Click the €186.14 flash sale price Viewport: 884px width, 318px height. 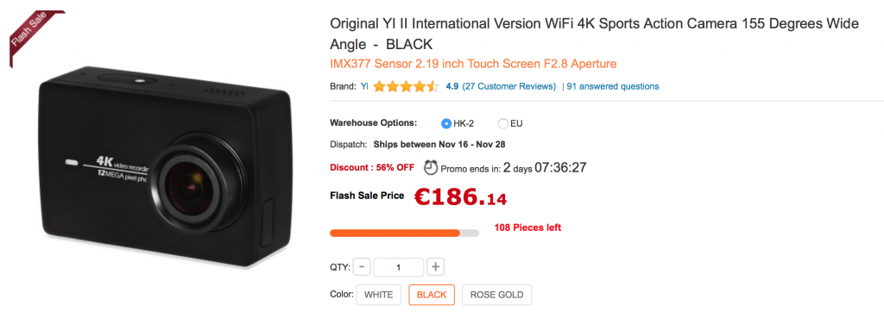pos(460,196)
